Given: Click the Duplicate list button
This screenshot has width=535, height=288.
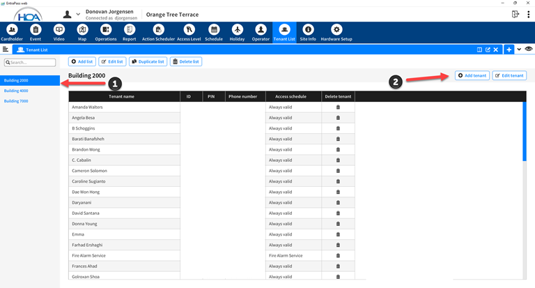Looking at the screenshot, I should coord(148,62).
